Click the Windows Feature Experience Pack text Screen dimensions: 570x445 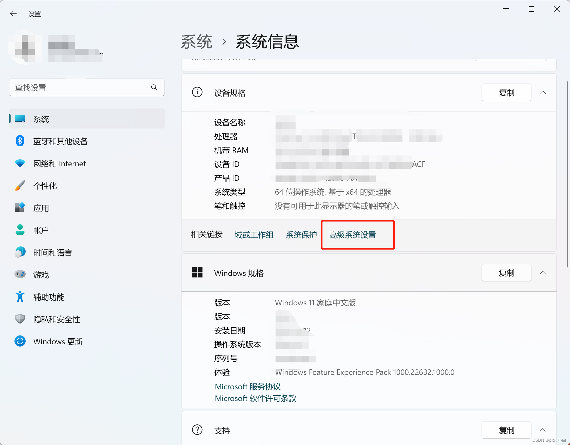tap(365, 372)
